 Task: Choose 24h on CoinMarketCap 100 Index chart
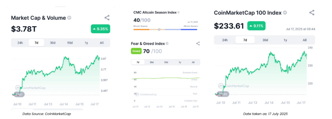tap(225, 40)
